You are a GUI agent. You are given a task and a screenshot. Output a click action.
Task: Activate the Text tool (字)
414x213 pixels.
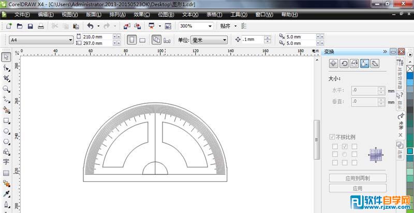tap(7, 162)
